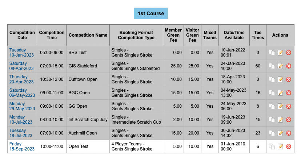Screen dimensions: 301x157
Task: Delete the Open Test competition
Action: tap(289, 146)
